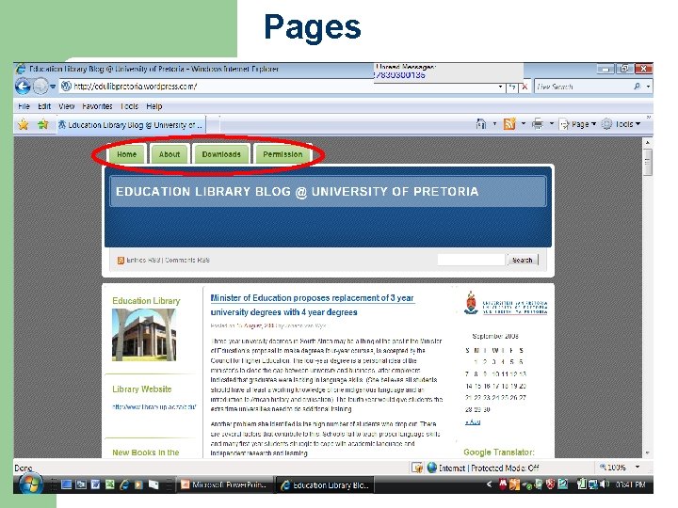Click the Education Library building photo
The image size is (678, 508).
click(x=144, y=335)
